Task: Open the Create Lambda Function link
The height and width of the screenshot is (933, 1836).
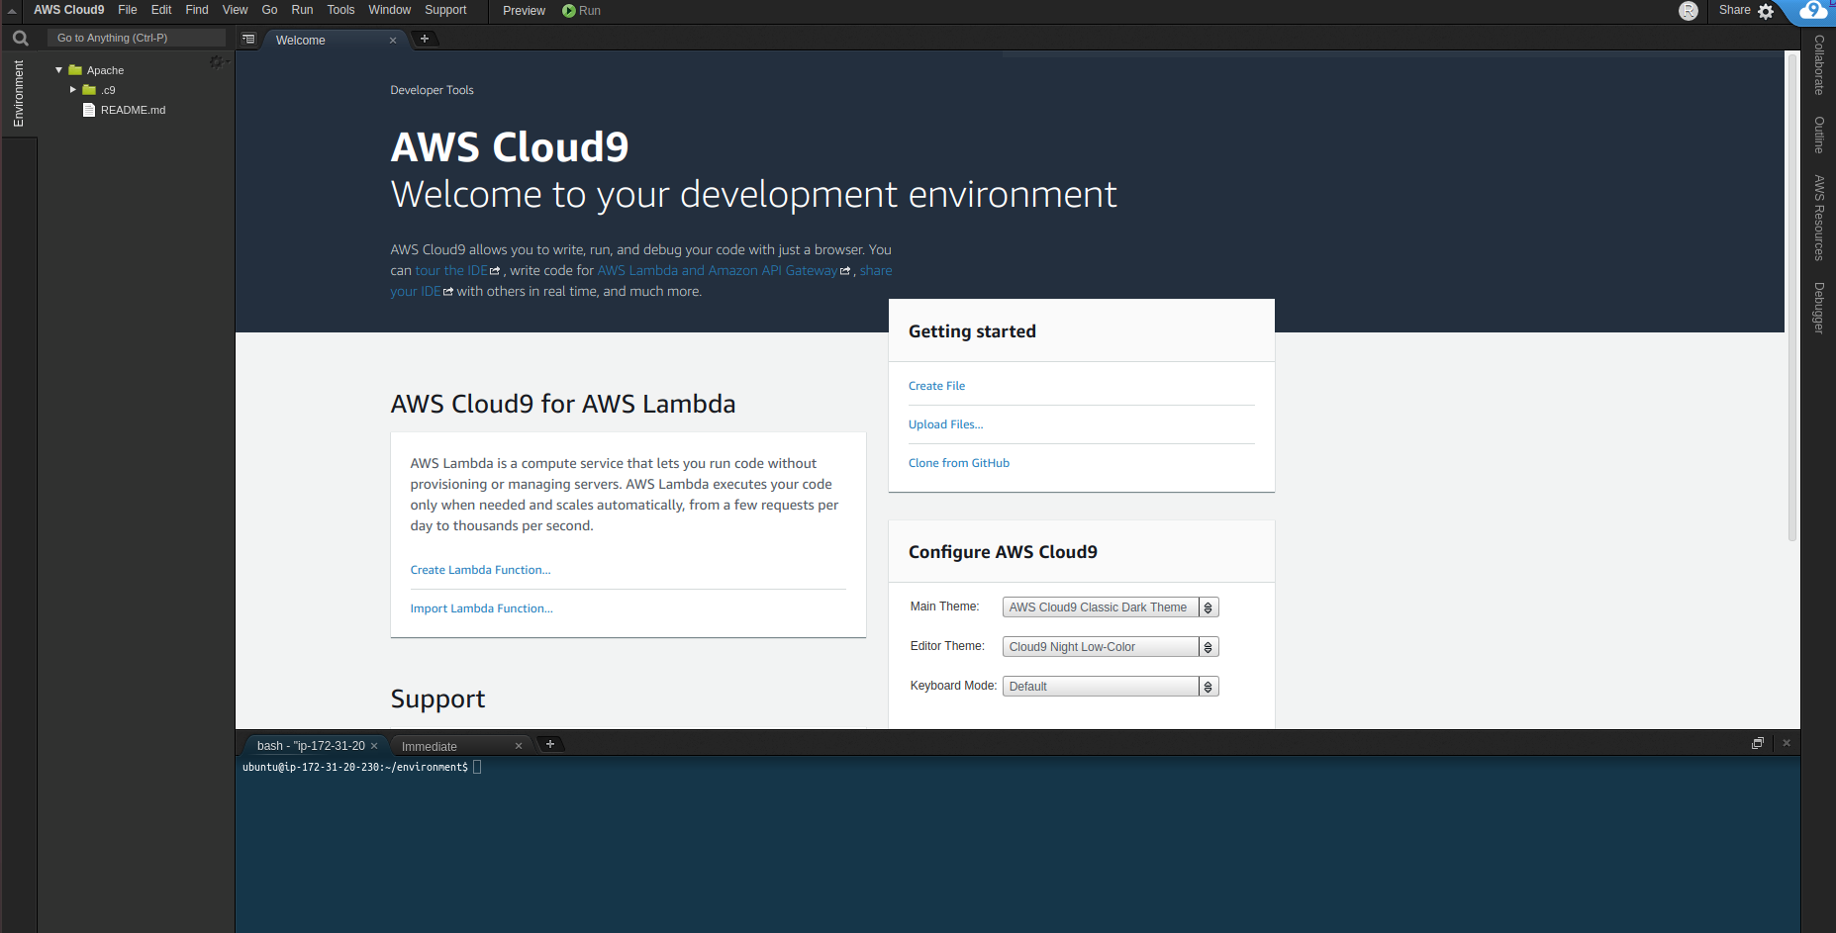Action: click(480, 569)
